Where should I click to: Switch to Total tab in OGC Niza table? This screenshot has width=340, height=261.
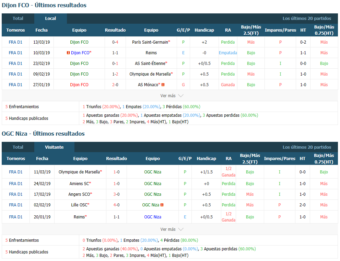coord(18,147)
